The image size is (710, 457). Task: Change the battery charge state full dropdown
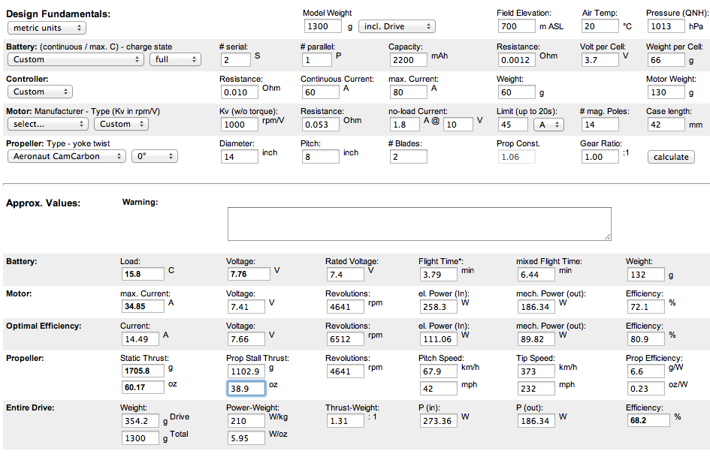[x=174, y=59]
